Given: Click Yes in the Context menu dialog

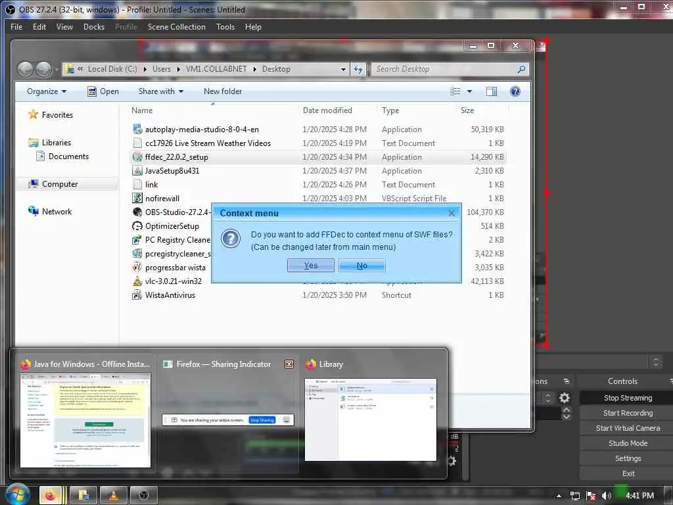Looking at the screenshot, I should click(x=311, y=266).
